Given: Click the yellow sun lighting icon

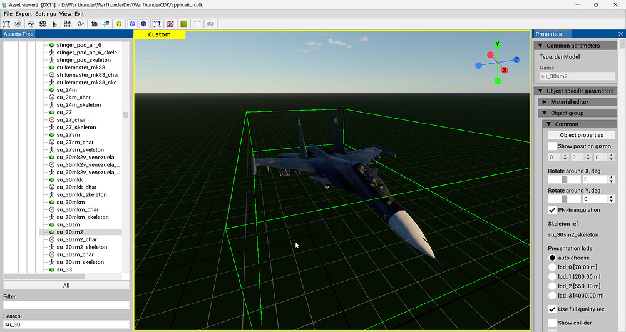Looking at the screenshot, I should point(118,23).
